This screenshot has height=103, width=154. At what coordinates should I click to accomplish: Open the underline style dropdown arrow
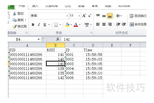[x=49, y=24]
